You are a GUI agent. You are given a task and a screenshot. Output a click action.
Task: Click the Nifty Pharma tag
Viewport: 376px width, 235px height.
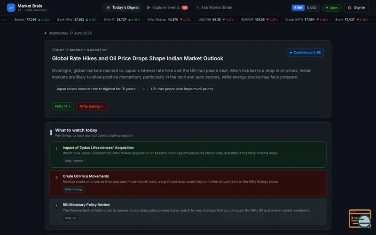(x=74, y=161)
